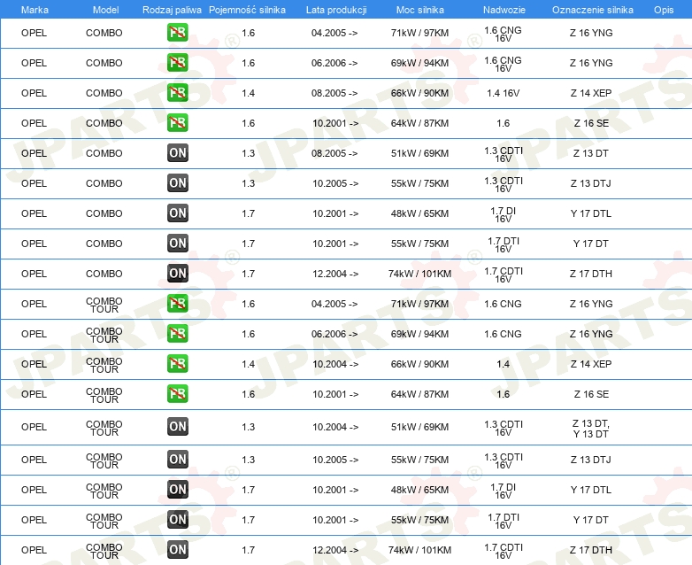Click PB fuel icon in COMBO 64kW / 87KM row
This screenshot has width=692, height=565.
177,123
